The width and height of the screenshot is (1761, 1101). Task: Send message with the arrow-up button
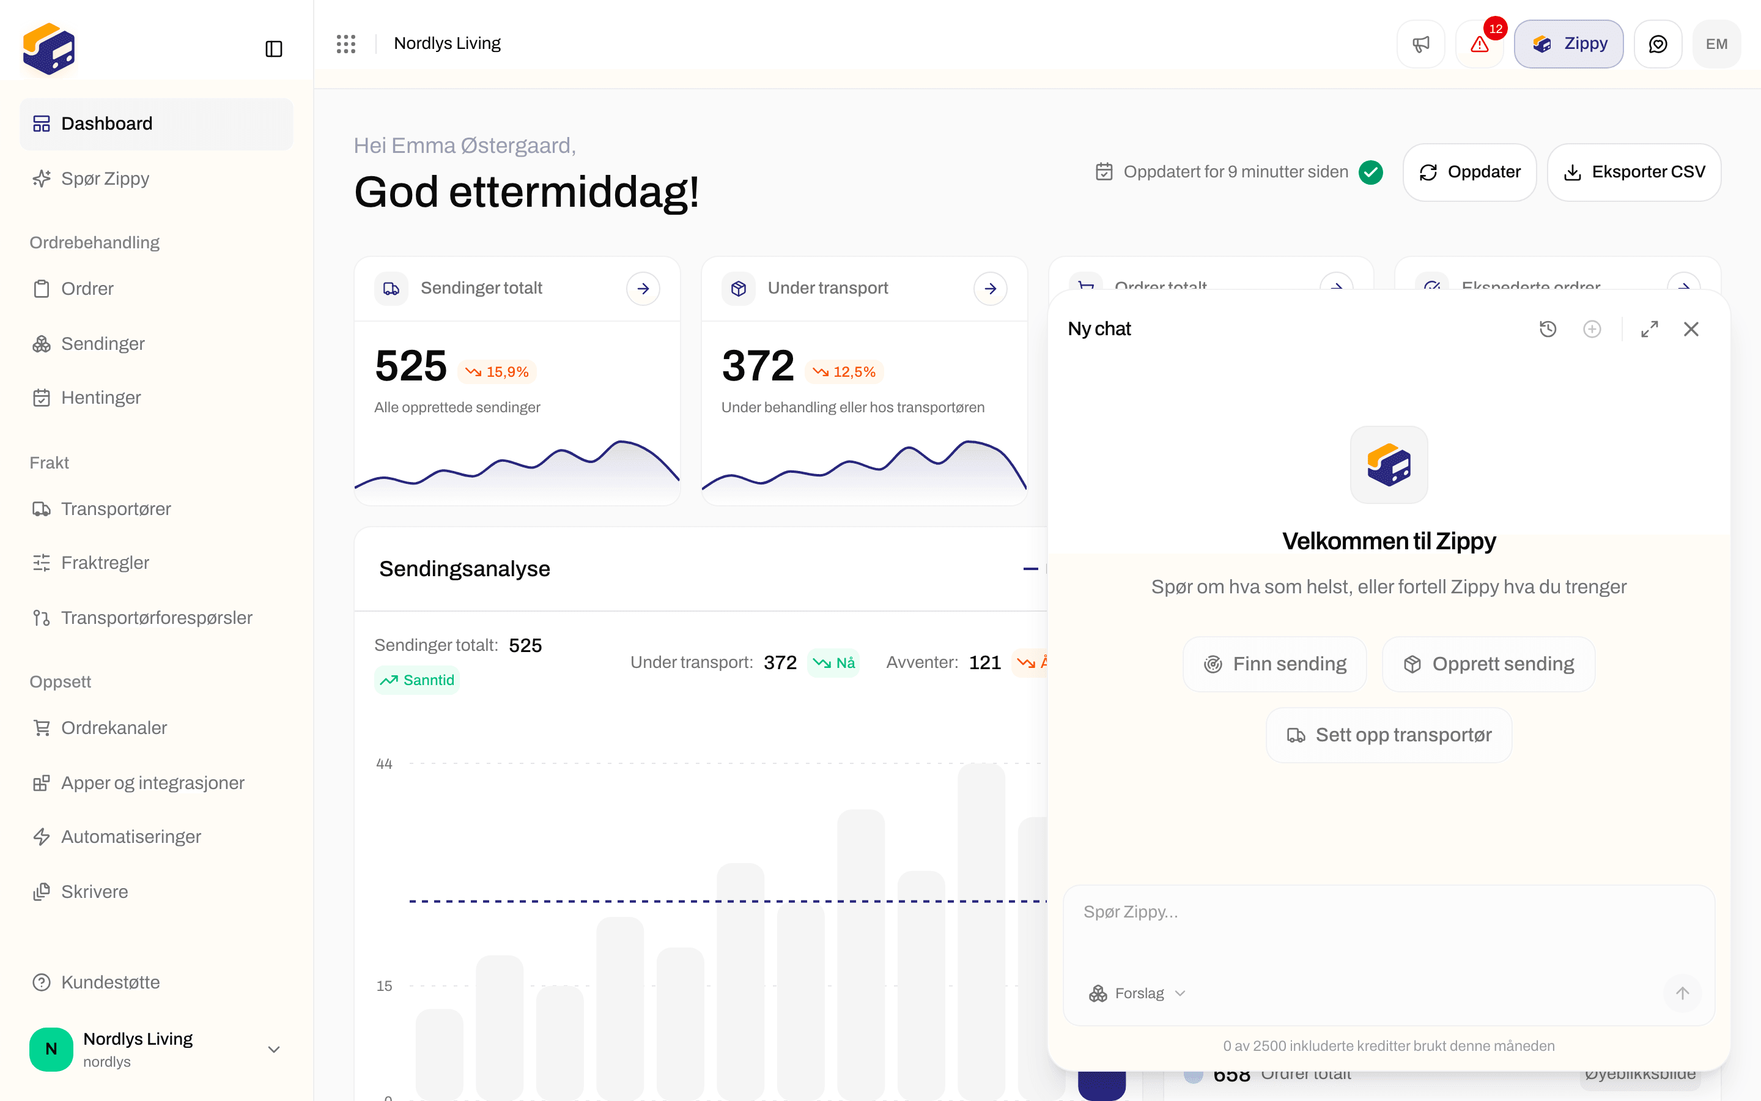tap(1682, 993)
